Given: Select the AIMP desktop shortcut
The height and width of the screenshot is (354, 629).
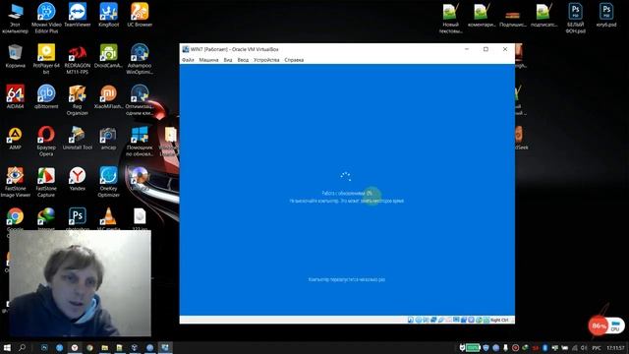Looking at the screenshot, I should coord(16,138).
